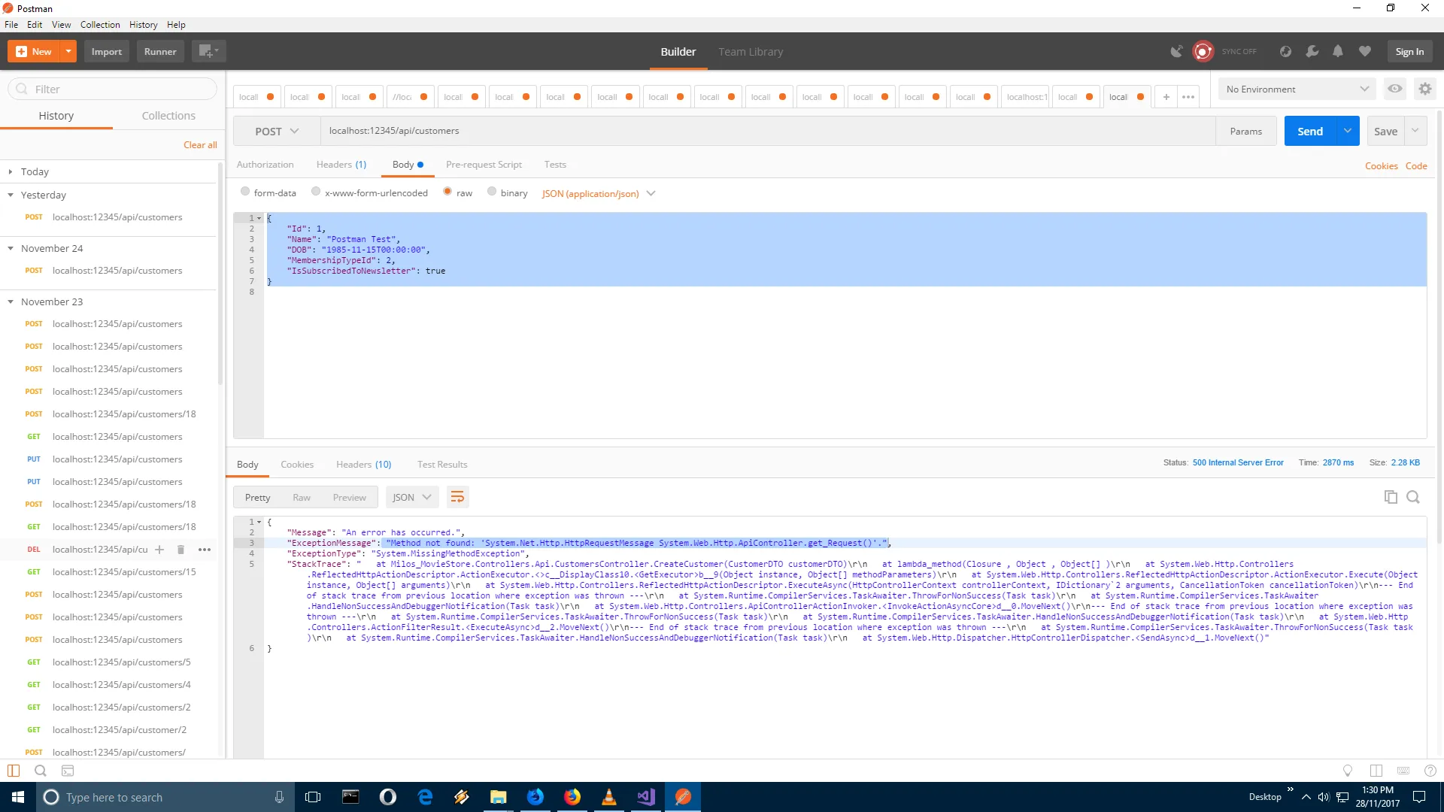Open notifications bell icon

1338,51
